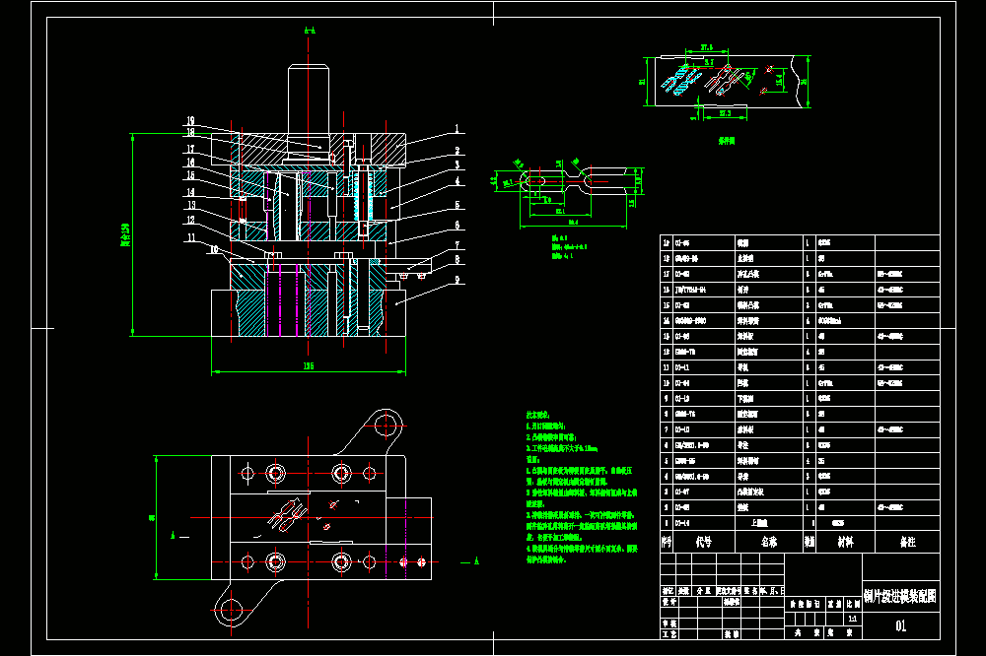The width and height of the screenshot is (986, 656).
Task: Pick leader callout 1 on the upper die plate
Action: coord(458,129)
